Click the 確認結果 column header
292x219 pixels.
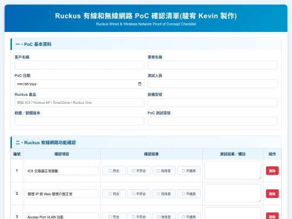pyautogui.click(x=151, y=154)
